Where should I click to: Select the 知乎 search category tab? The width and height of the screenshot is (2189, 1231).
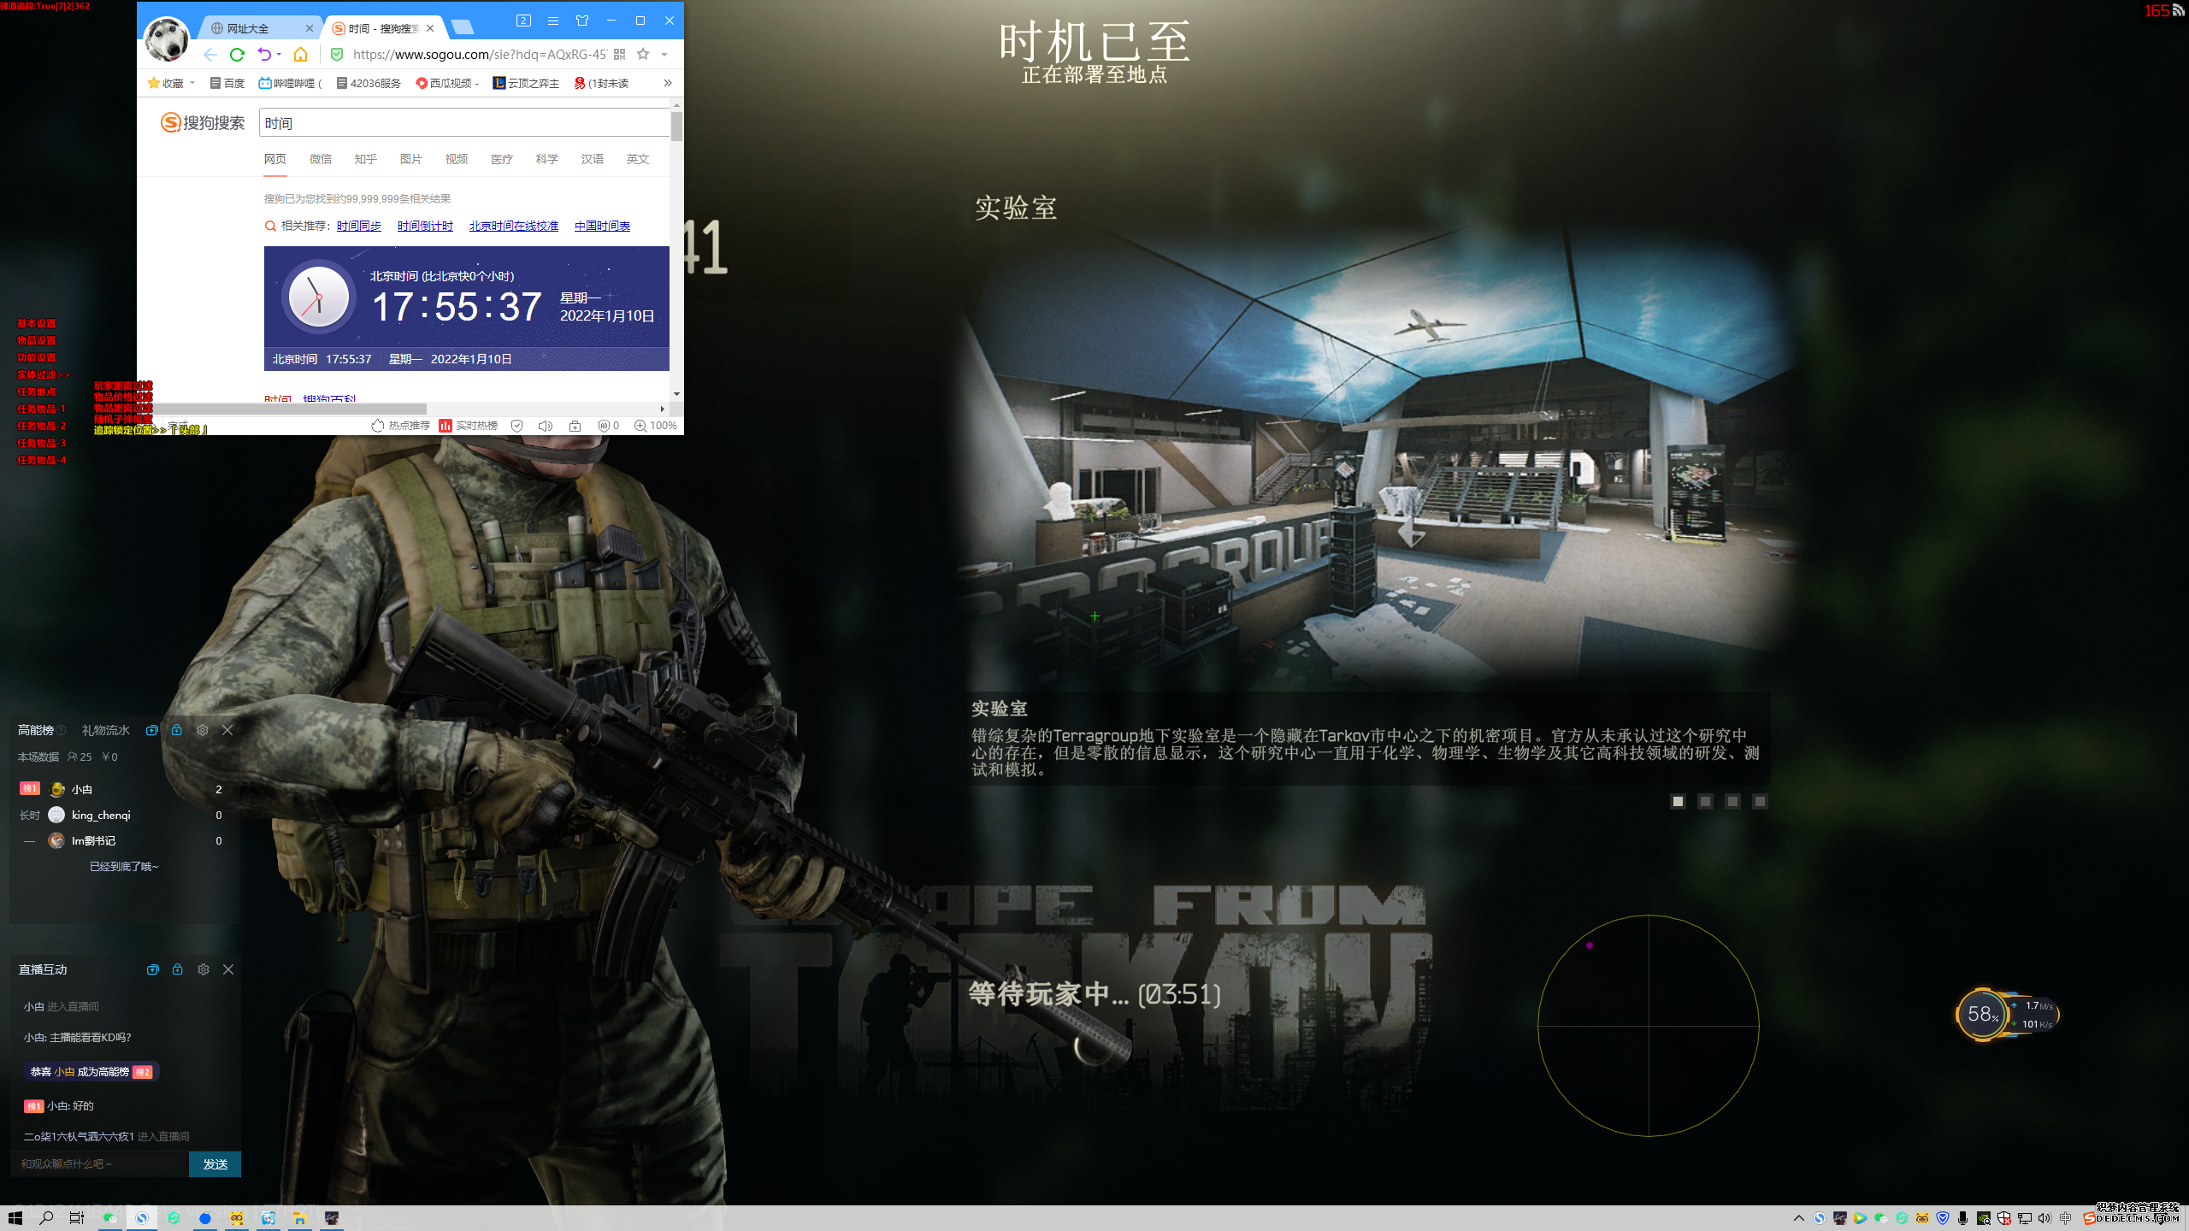pos(366,159)
